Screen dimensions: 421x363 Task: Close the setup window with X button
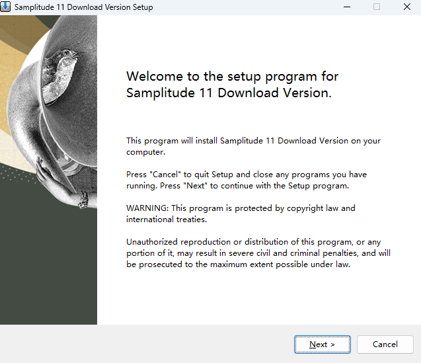(407, 7)
